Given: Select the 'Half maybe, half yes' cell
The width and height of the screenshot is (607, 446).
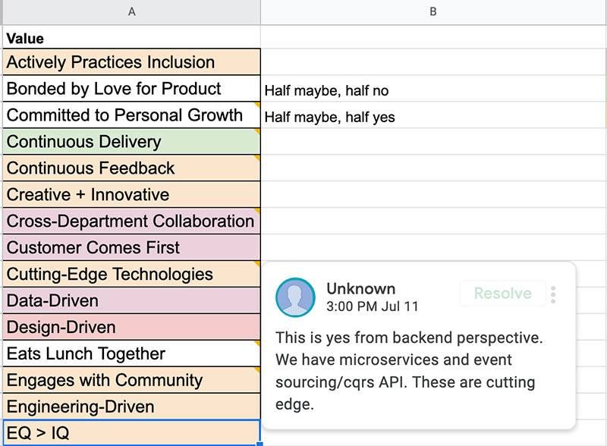Looking at the screenshot, I should 433,115.
